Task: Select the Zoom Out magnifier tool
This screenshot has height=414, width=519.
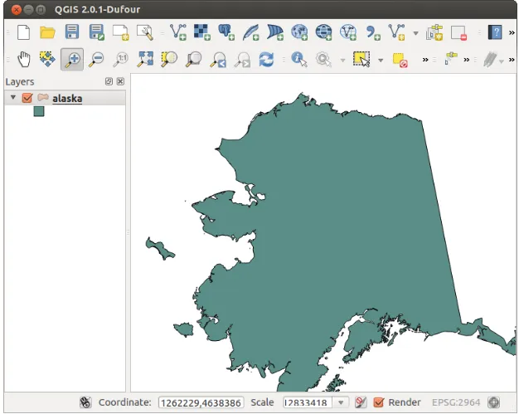Action: 97,60
